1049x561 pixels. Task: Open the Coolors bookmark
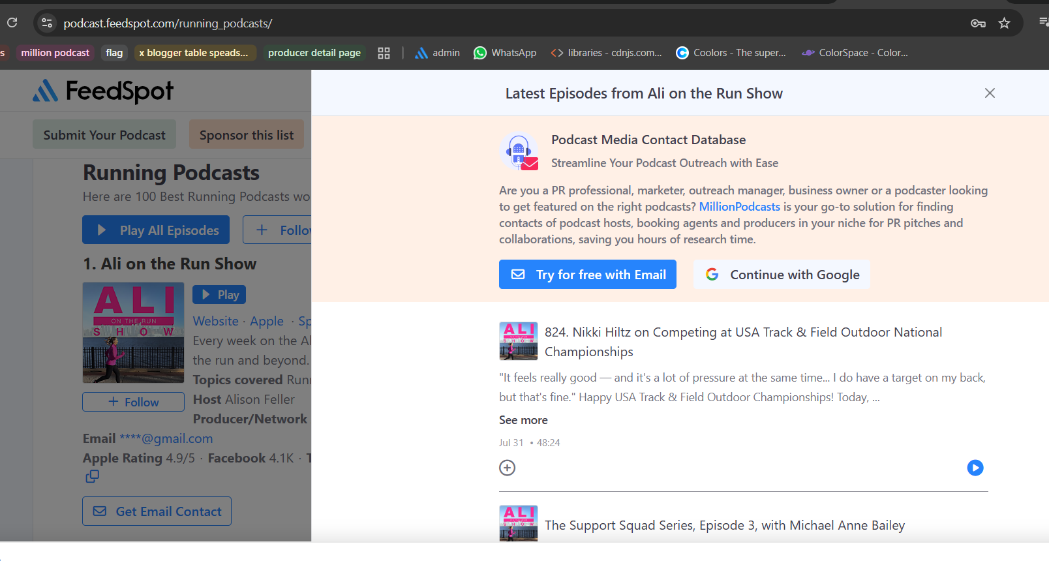tap(731, 53)
